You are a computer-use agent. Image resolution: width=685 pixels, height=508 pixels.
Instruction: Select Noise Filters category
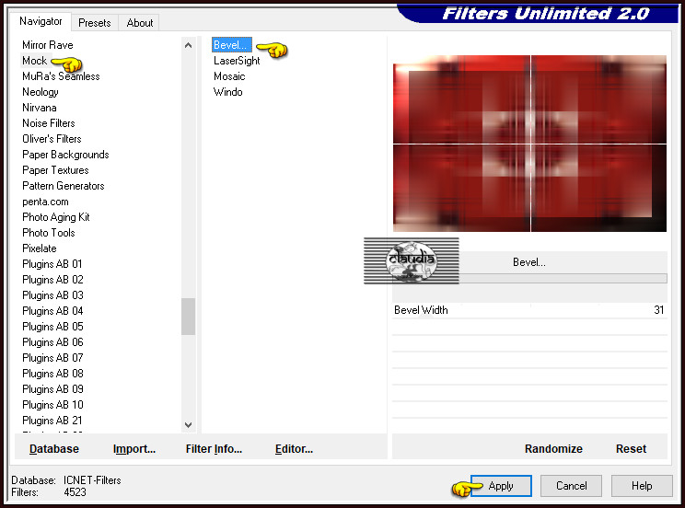[49, 123]
